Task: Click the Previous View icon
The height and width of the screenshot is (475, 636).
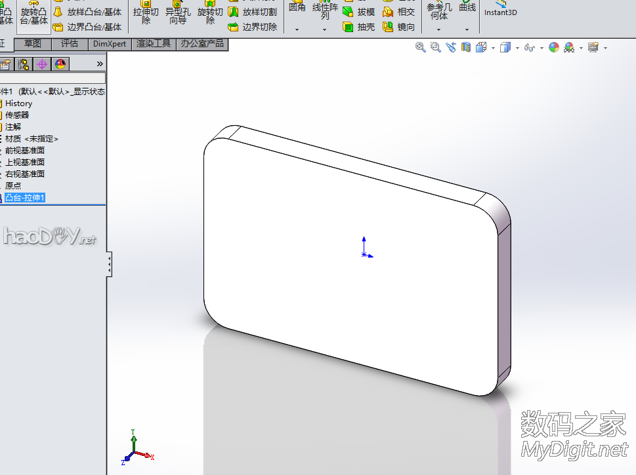Action: [451, 47]
